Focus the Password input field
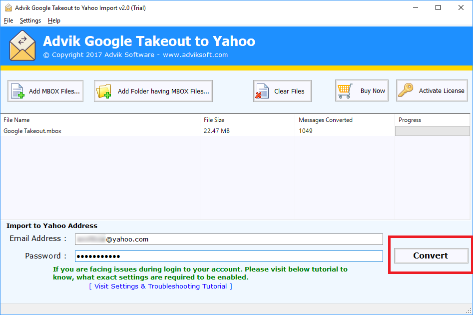 pos(229,256)
